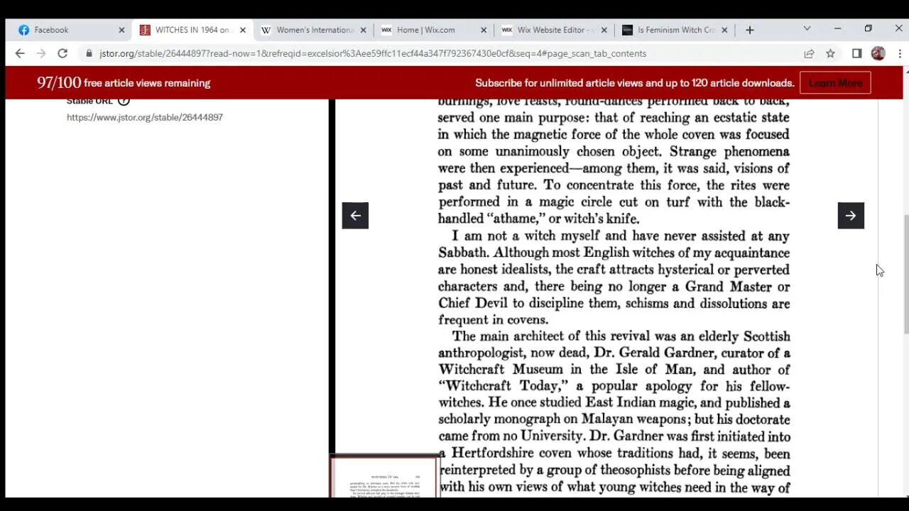Advance to the next page scan
Viewport: 909px width, 511px height.
[851, 216]
